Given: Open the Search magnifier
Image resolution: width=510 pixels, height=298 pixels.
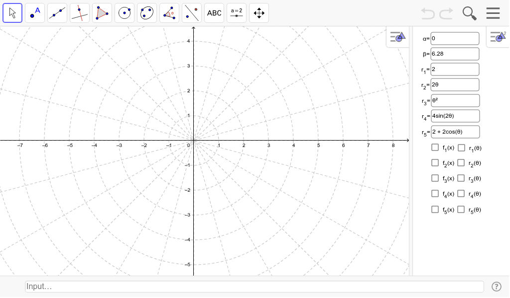Looking at the screenshot, I should (x=469, y=13).
